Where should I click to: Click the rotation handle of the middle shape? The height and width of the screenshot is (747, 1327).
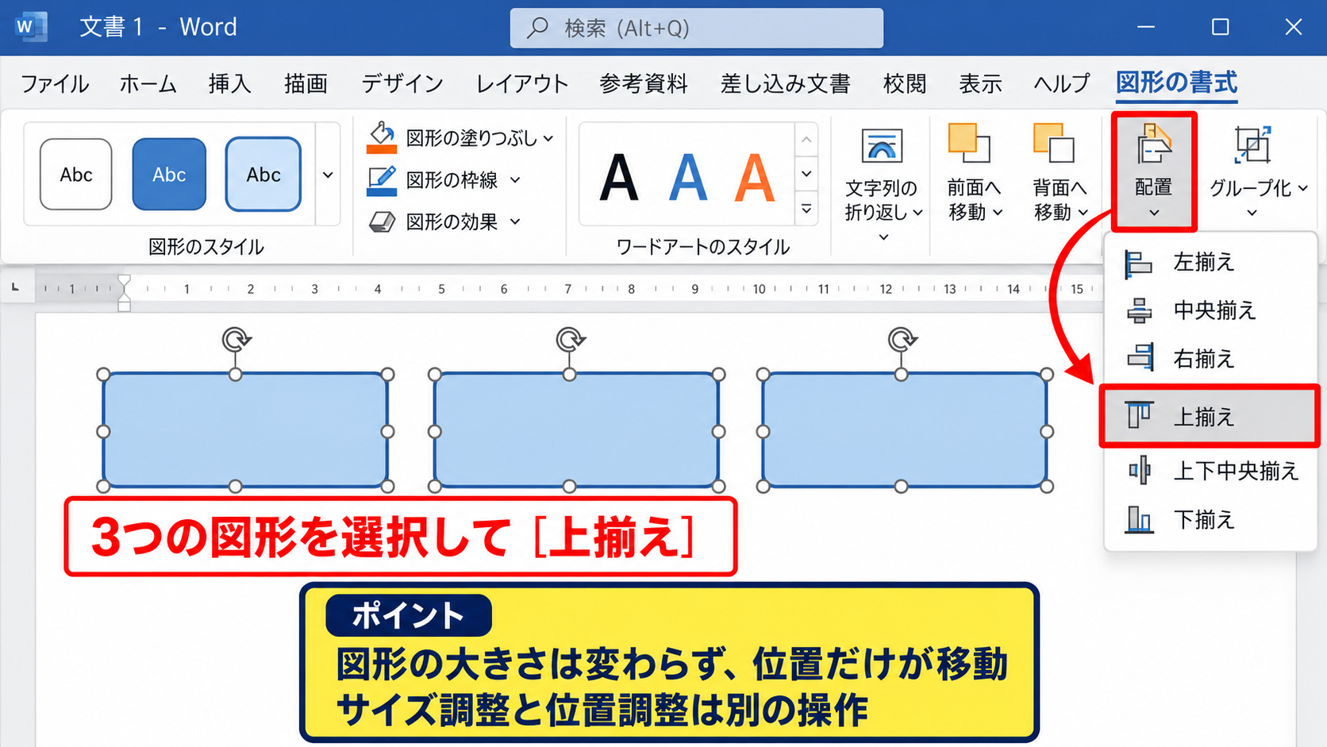click(x=570, y=340)
